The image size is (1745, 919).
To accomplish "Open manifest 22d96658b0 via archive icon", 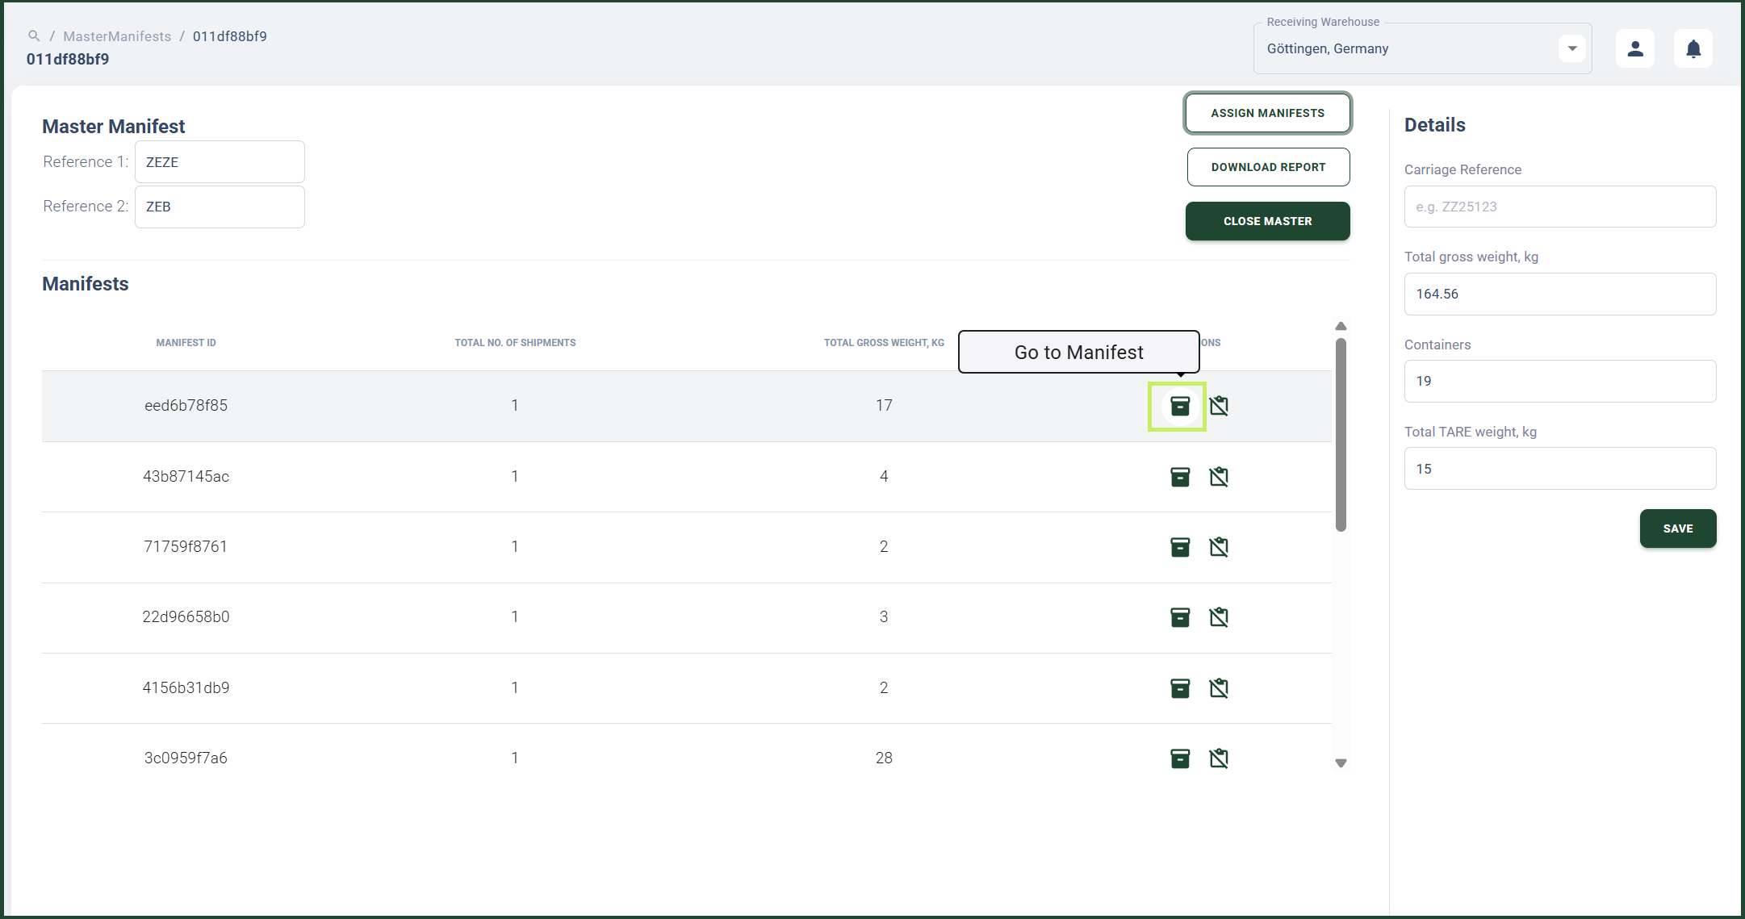I will (1180, 617).
